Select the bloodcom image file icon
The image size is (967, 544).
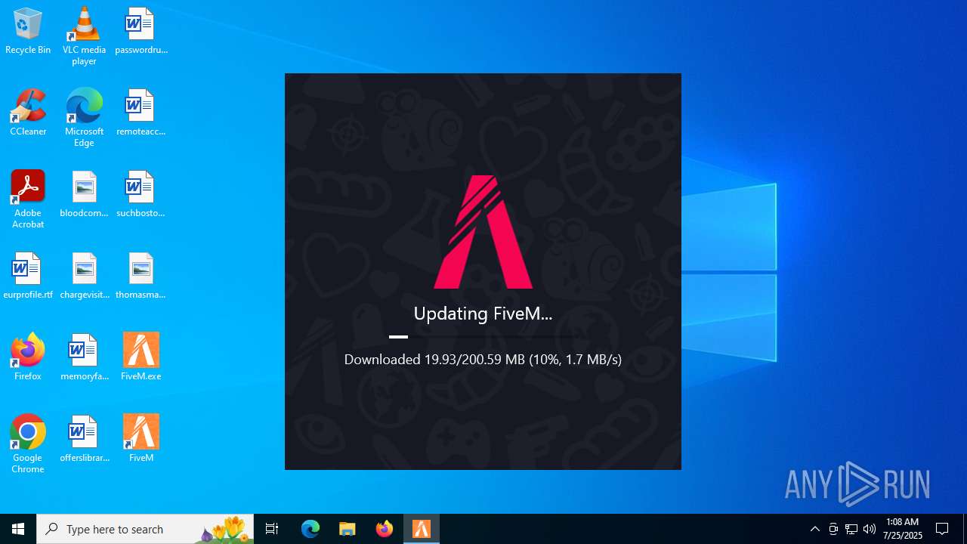point(84,195)
